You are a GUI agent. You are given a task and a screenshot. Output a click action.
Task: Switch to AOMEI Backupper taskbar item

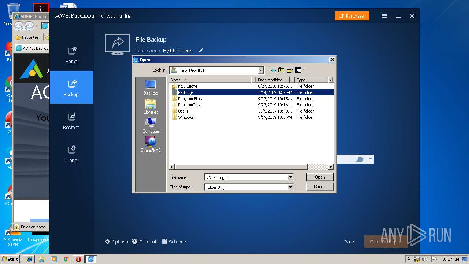91,259
